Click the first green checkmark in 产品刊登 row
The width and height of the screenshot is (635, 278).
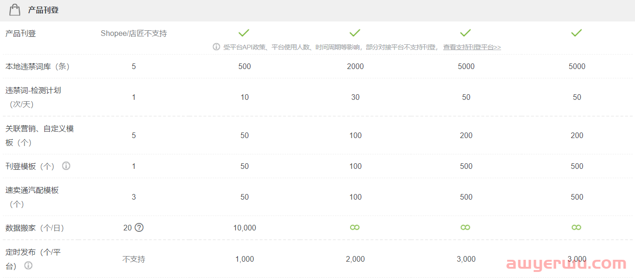pos(244,33)
